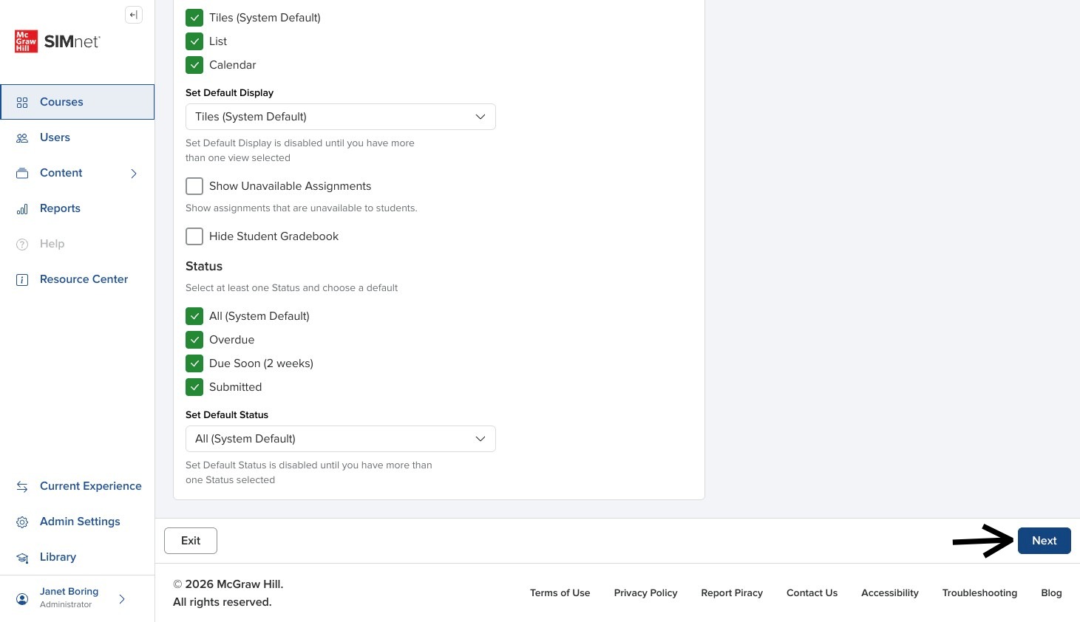Click the Reports bar chart icon
1080x622 pixels.
22,209
